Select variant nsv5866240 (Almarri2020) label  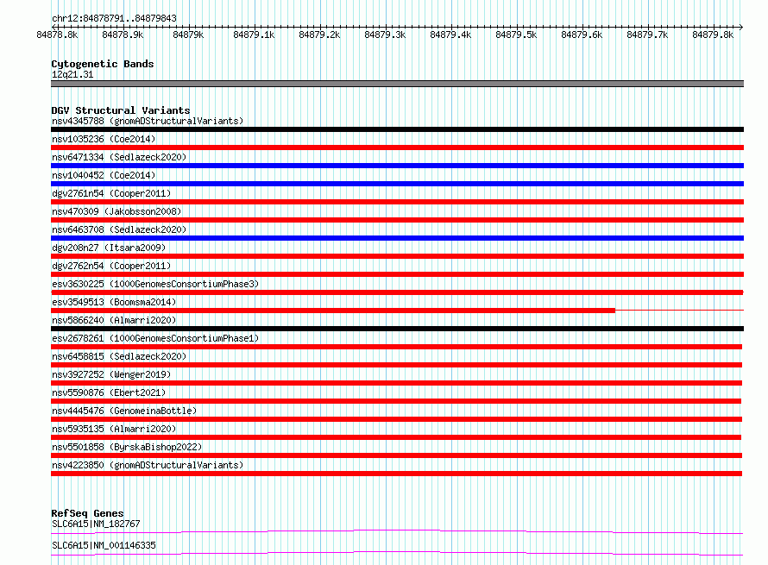(114, 320)
